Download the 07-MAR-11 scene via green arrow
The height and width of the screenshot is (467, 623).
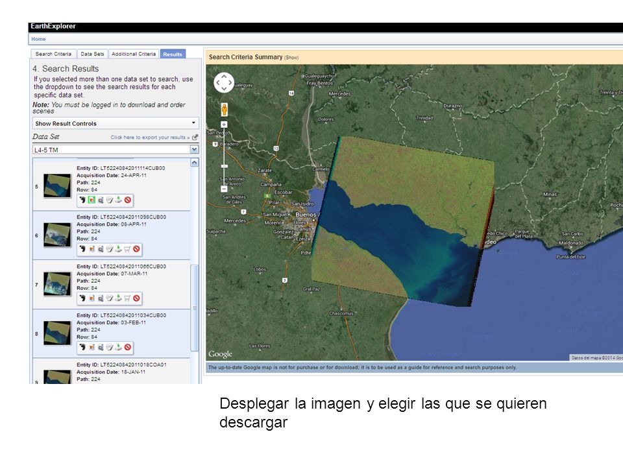118,298
